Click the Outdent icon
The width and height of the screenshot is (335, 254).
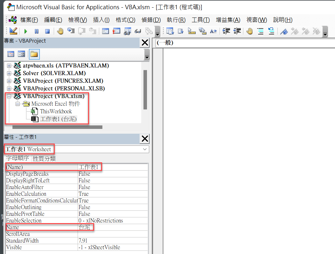(x=237, y=31)
